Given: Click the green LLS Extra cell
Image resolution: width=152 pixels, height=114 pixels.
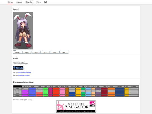Looking at the screenshot, I should 46,89.
